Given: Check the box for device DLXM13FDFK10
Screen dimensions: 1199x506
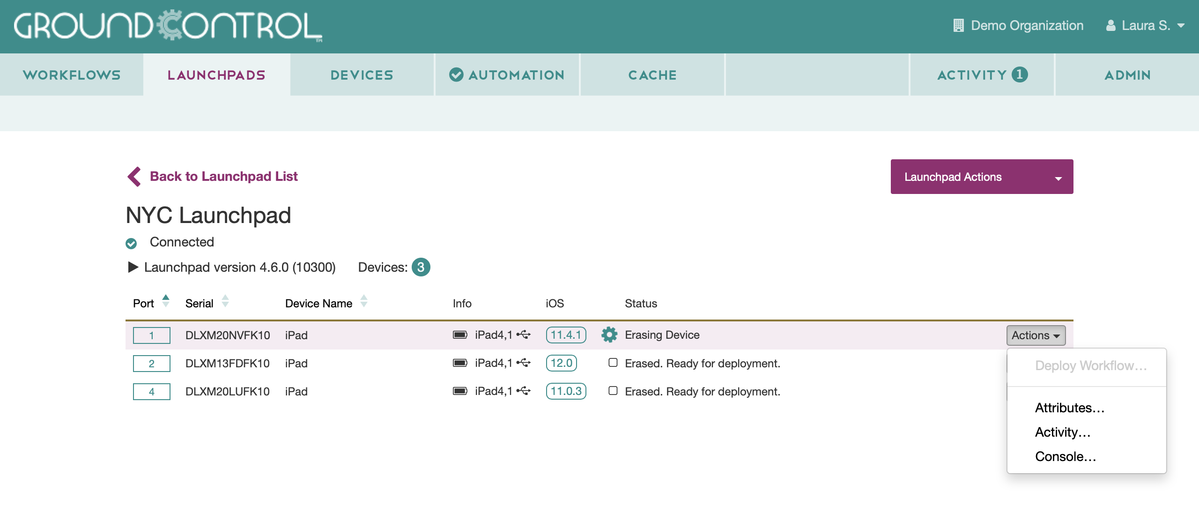Looking at the screenshot, I should click(613, 363).
